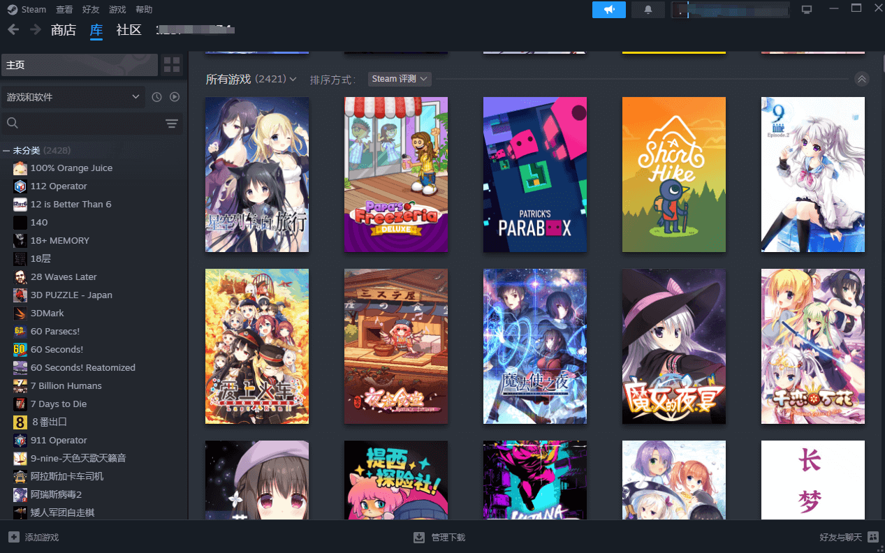The height and width of the screenshot is (553, 885).
Task: Open the 游戏和软件 filter dropdown
Action: click(73, 97)
